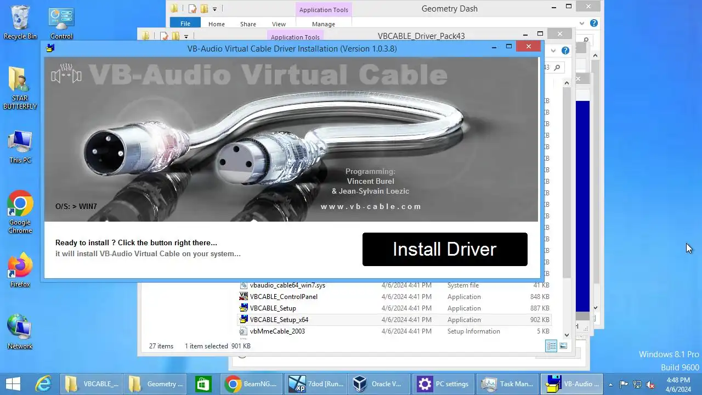Screen dimensions: 702x395
Task: Click the vertical scrollbar in VBCABLE window
Action: coord(567,184)
